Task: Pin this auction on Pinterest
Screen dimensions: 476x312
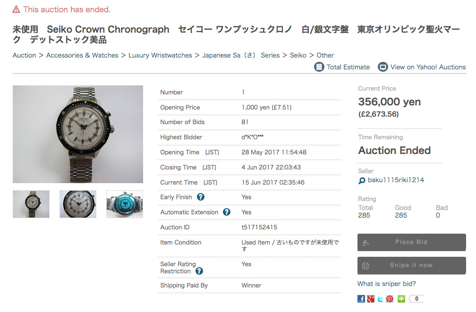Action: (x=390, y=299)
